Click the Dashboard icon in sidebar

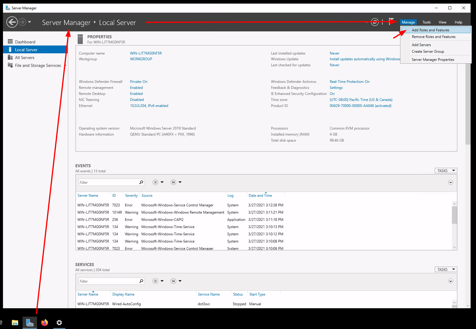[x=10, y=42]
